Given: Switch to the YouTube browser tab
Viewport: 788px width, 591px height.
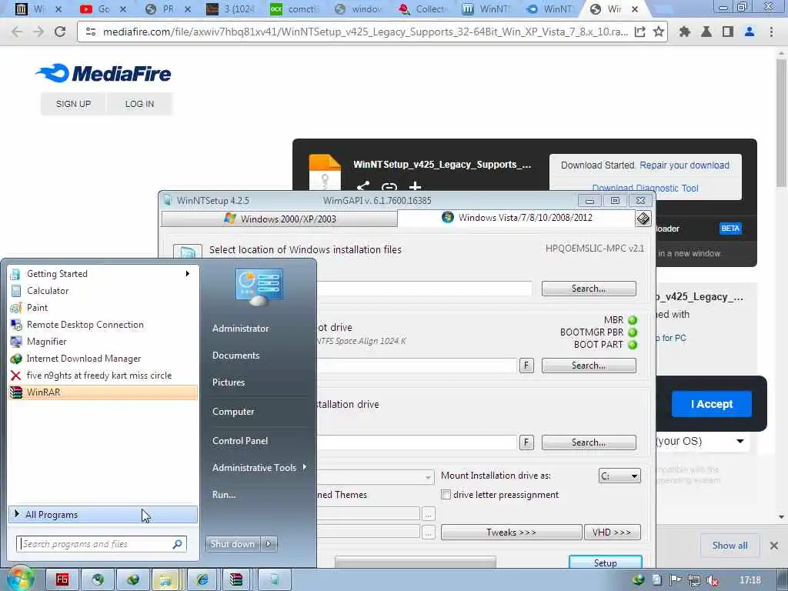Looking at the screenshot, I should 103,9.
